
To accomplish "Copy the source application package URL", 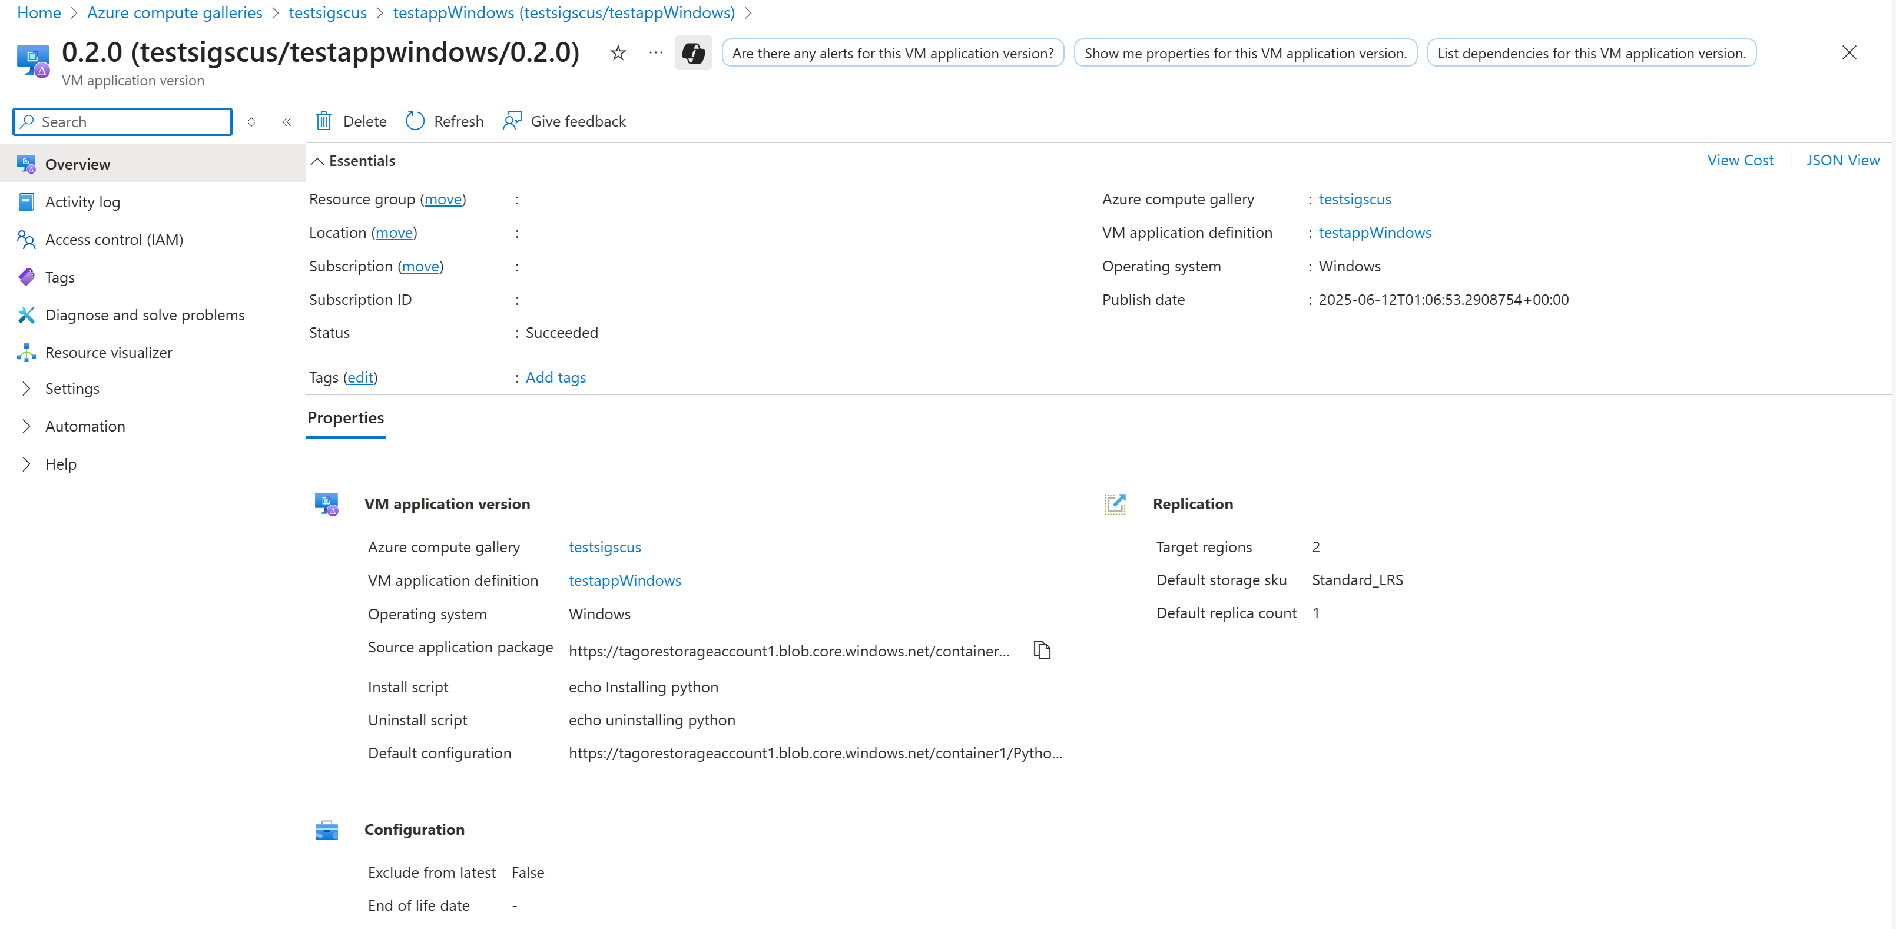I will (1042, 650).
